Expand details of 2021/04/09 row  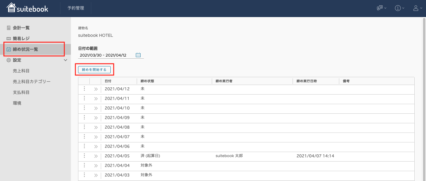96,118
